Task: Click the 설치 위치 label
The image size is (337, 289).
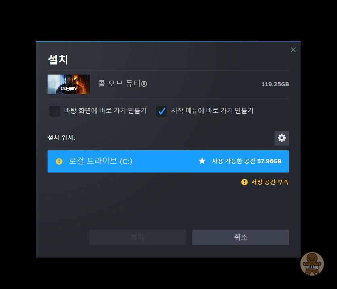Action: [x=61, y=137]
